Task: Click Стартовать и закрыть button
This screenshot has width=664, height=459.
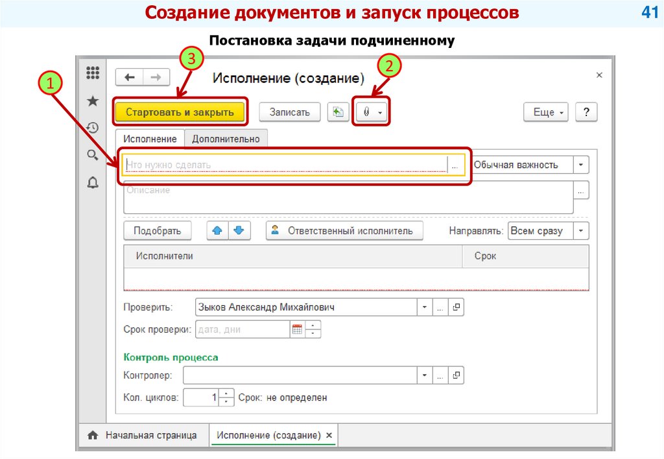Action: point(180,112)
